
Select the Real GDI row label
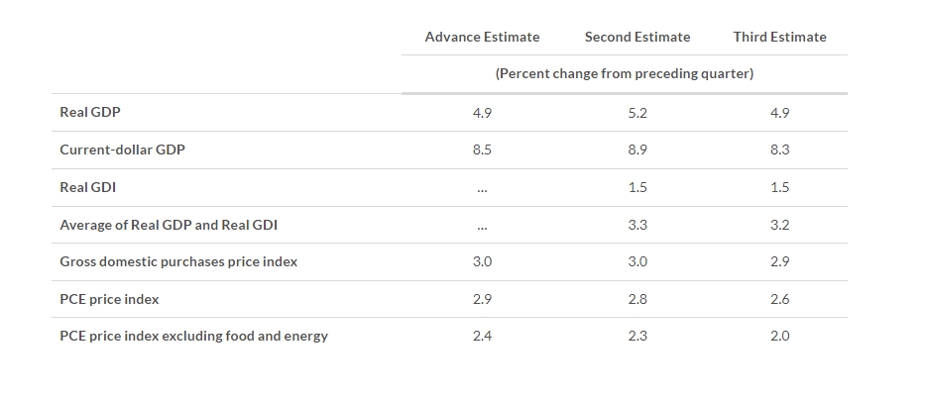pyautogui.click(x=88, y=187)
